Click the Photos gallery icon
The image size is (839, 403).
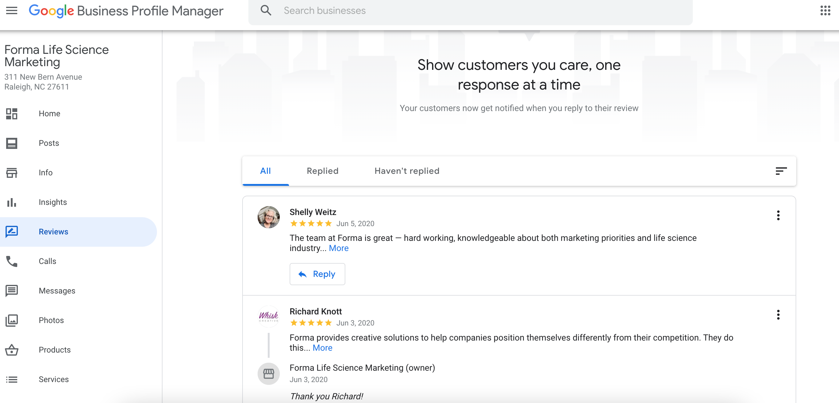(12, 320)
